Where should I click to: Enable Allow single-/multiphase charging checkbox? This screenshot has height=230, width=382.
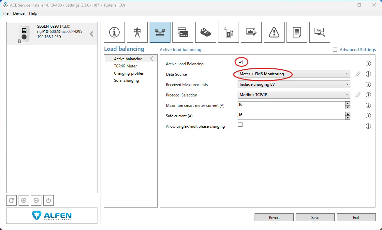pos(240,124)
